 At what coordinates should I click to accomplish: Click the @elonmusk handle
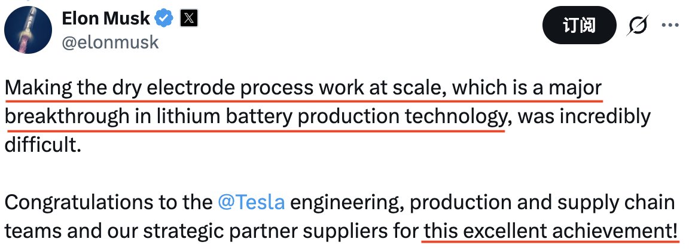coord(110,42)
